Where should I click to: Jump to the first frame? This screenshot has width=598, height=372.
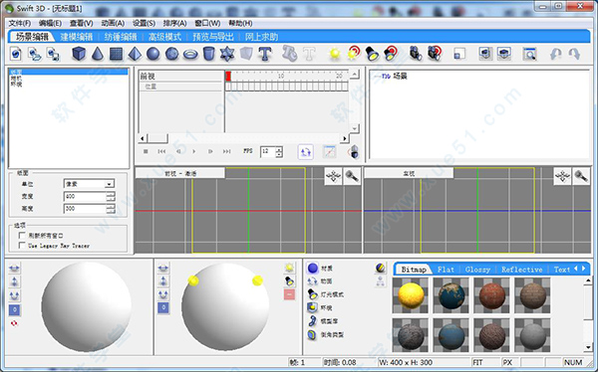161,151
